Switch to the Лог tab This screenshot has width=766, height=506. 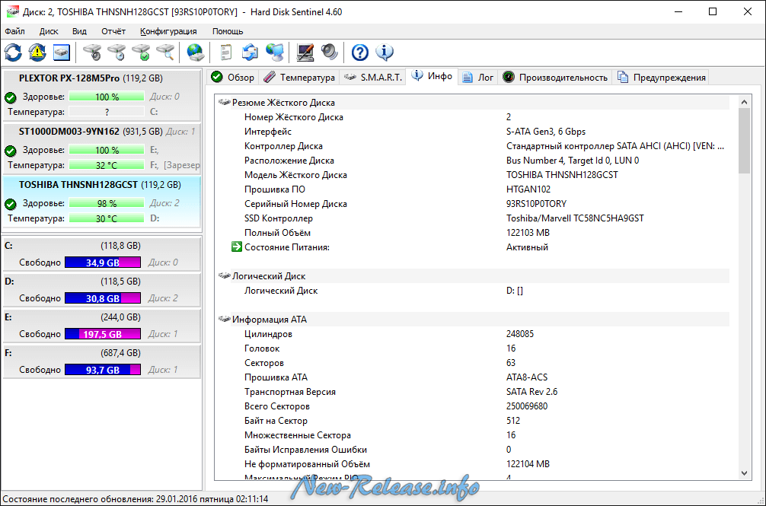(x=477, y=78)
